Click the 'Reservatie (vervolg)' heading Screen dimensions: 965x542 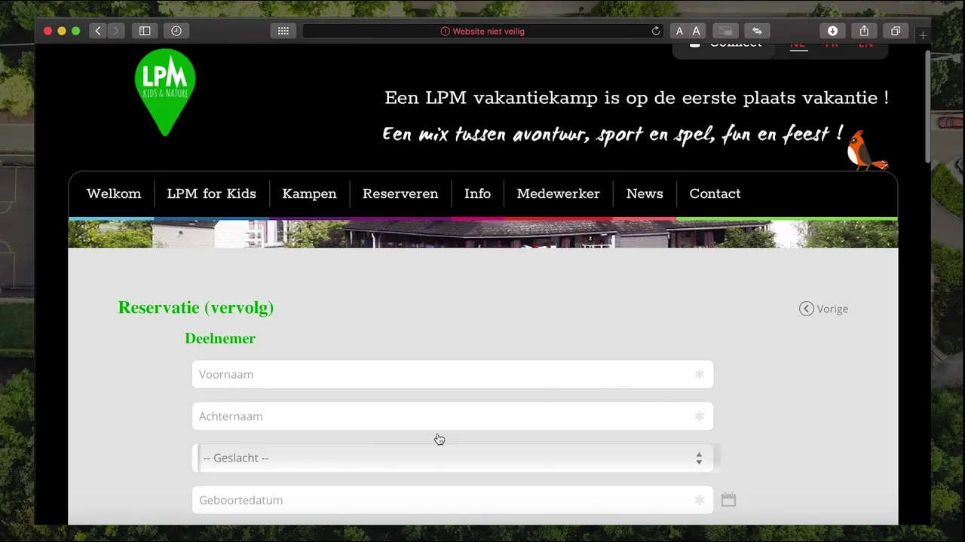point(196,307)
